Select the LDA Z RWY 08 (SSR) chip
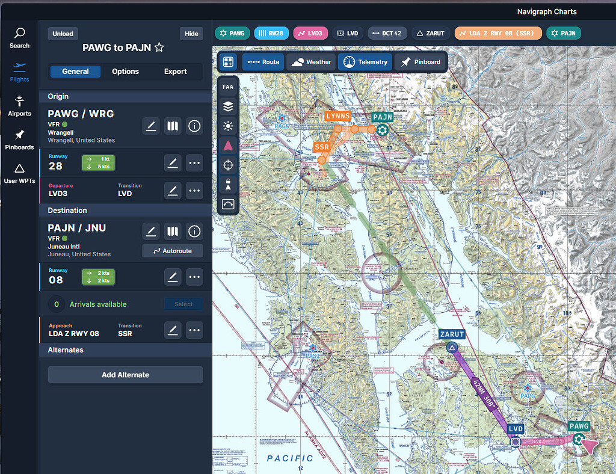The height and width of the screenshot is (474, 616). tap(498, 33)
